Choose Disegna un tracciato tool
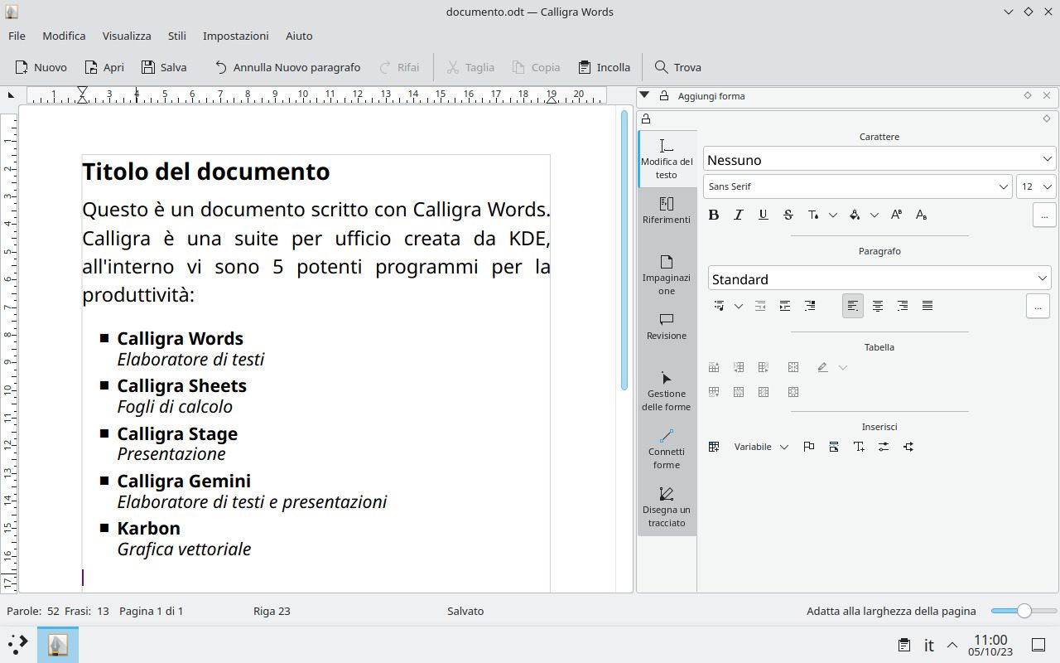Viewport: 1060px width, 663px height. [666, 506]
